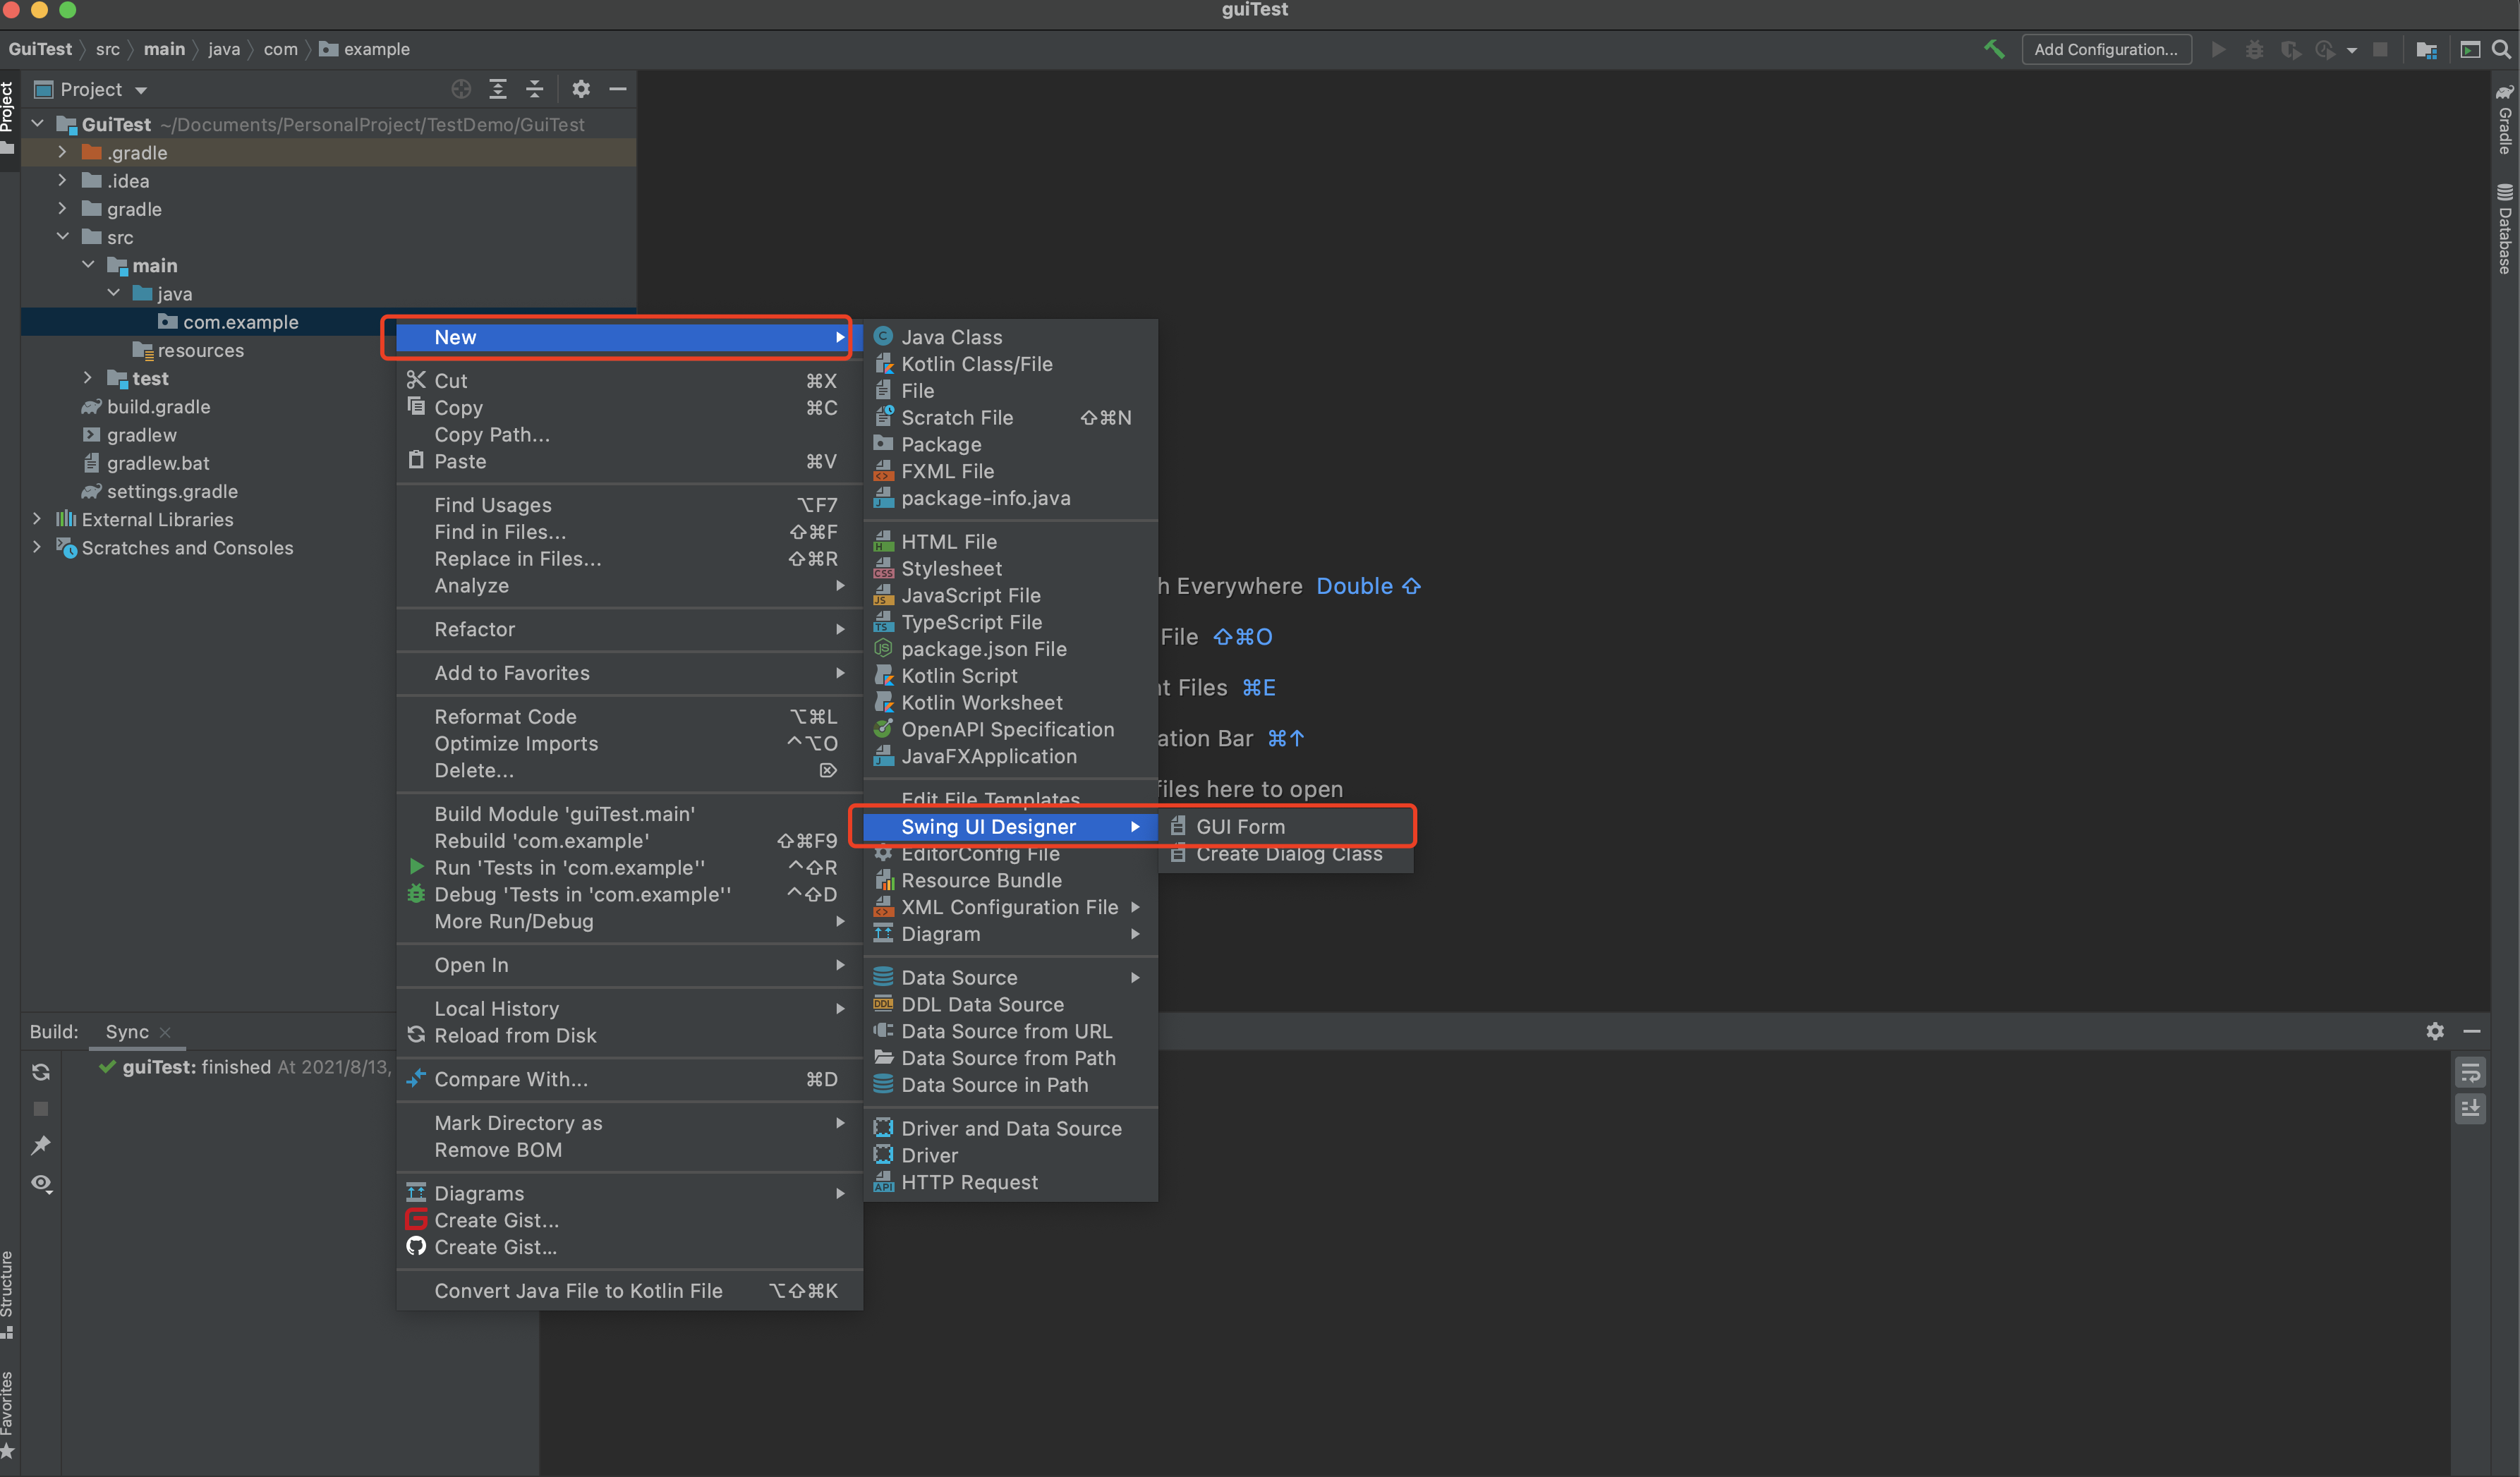The width and height of the screenshot is (2520, 1477).
Task: Expand Scratches and Consoles node
Action: coord(37,547)
